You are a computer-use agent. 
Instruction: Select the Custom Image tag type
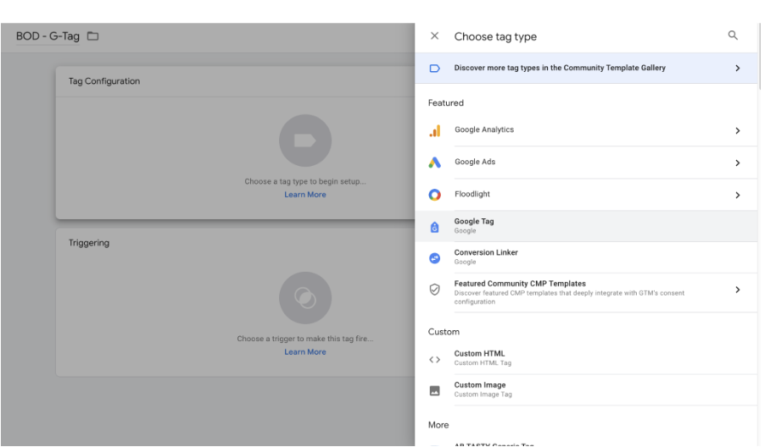click(x=586, y=389)
